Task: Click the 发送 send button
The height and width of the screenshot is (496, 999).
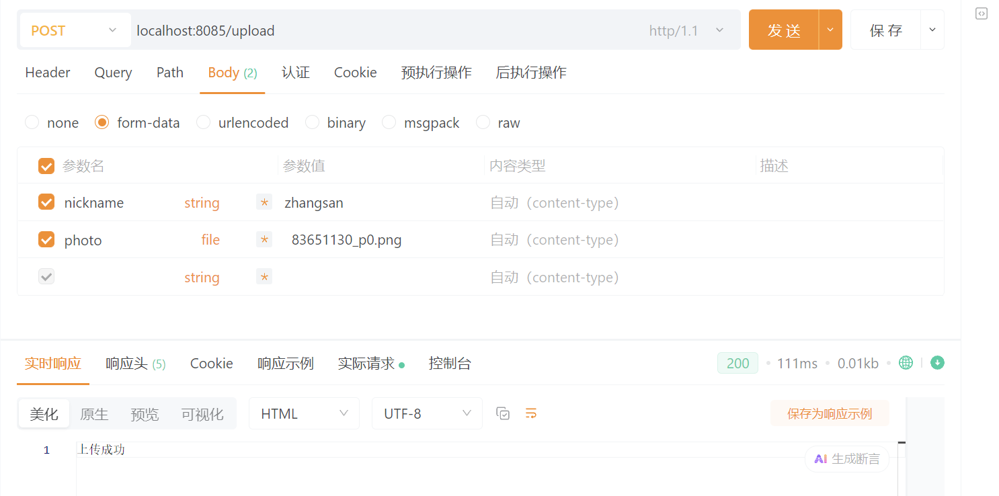Action: (784, 30)
